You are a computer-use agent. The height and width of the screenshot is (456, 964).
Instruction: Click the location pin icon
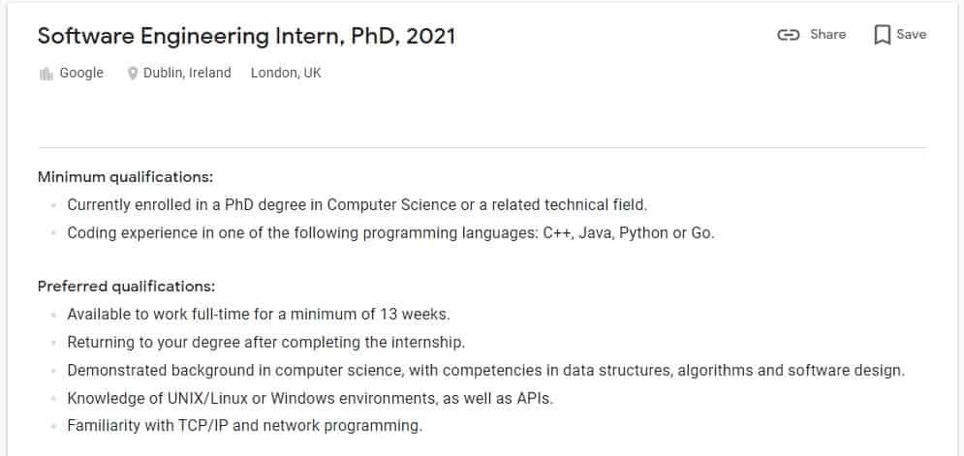click(132, 74)
